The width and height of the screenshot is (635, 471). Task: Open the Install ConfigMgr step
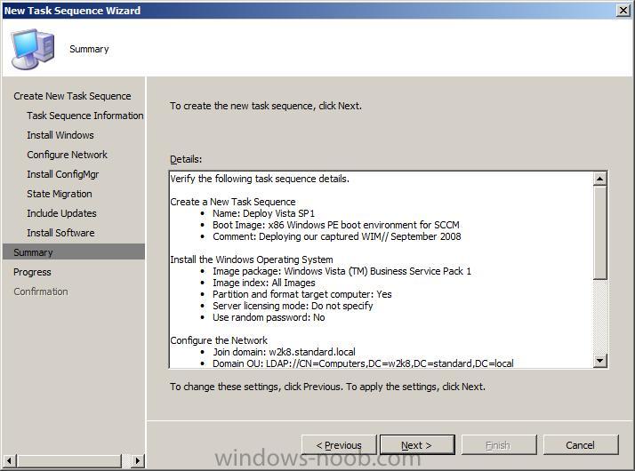(63, 174)
